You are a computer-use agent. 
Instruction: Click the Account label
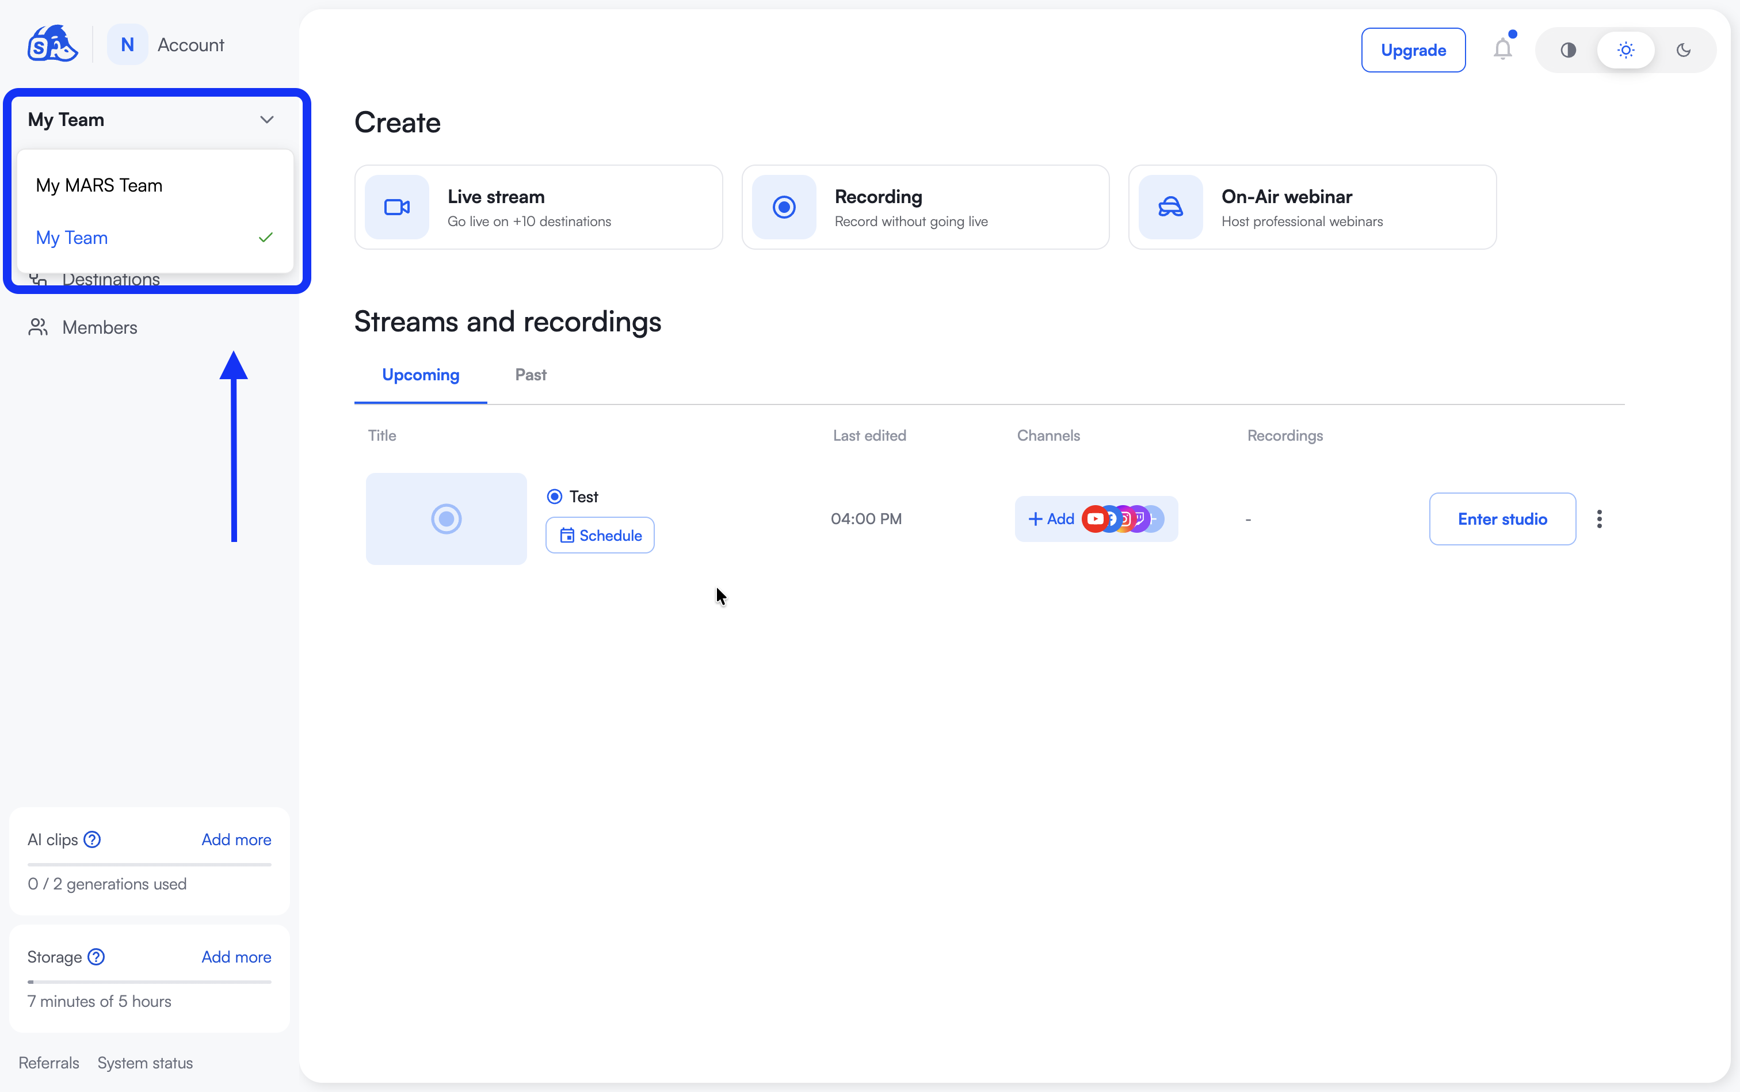point(190,45)
